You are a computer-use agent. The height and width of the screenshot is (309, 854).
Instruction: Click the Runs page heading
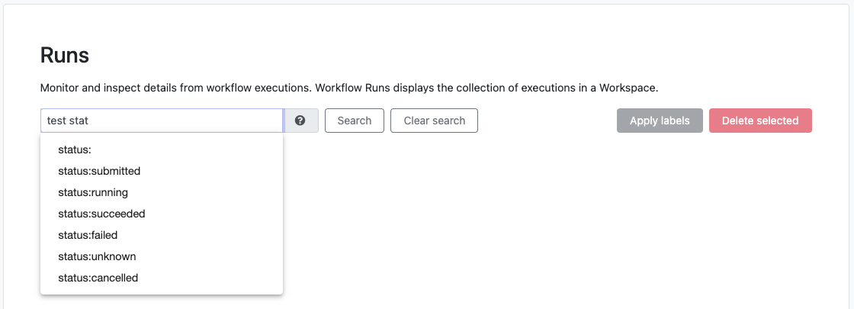65,56
